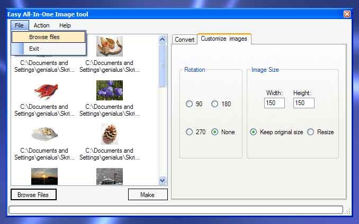The image size is (359, 224).
Task: Select the gray snowy scene thumbnail
Action: tap(110, 176)
